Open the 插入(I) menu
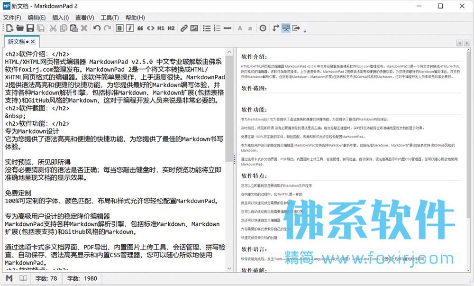474x286 pixels. point(61,18)
